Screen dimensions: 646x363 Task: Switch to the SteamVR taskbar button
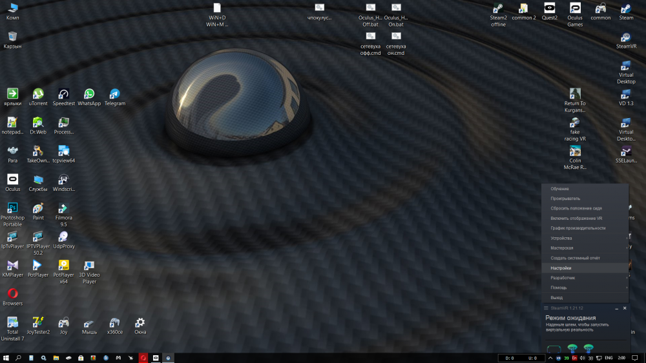coord(168,358)
